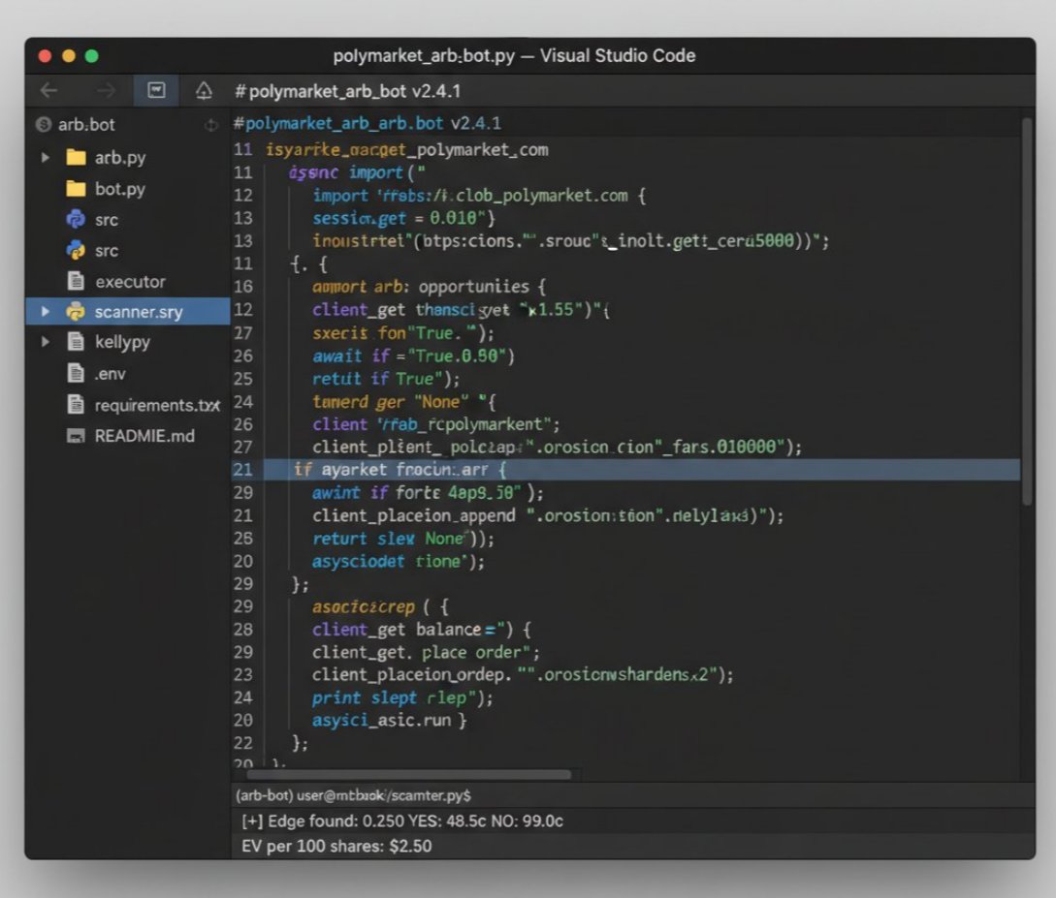Image resolution: width=1056 pixels, height=898 pixels.
Task: Click the executor file icon
Action: pos(76,281)
